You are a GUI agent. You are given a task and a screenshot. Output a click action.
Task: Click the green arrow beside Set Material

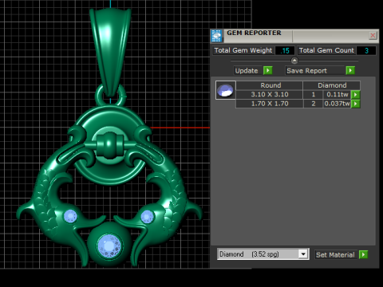tap(363, 254)
